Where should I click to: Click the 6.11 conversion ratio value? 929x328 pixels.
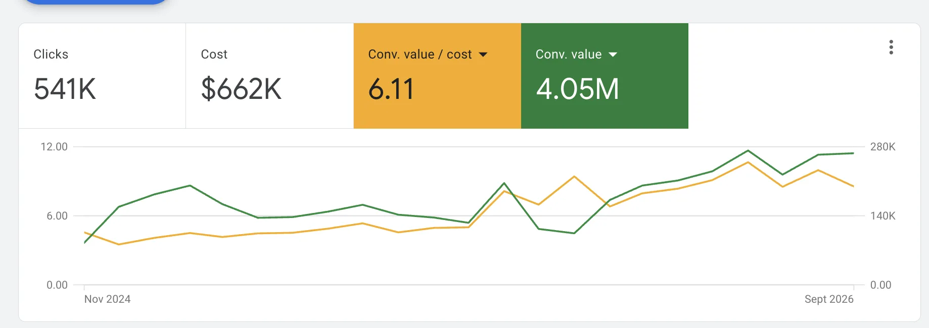pos(391,89)
